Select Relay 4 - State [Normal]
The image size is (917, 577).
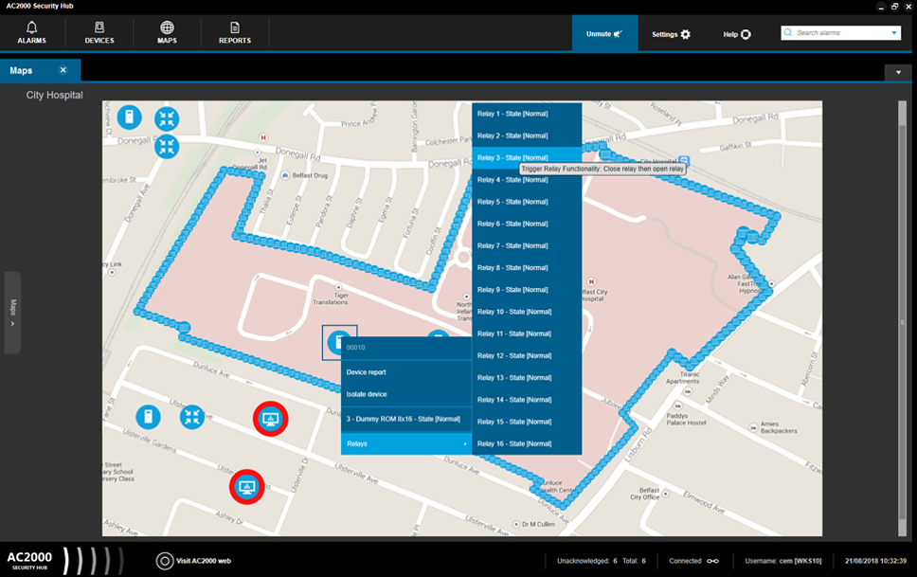[527, 180]
